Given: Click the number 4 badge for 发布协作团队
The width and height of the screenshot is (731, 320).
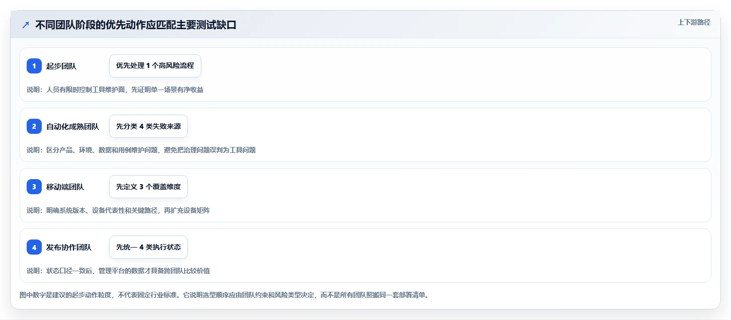Looking at the screenshot, I should [34, 247].
